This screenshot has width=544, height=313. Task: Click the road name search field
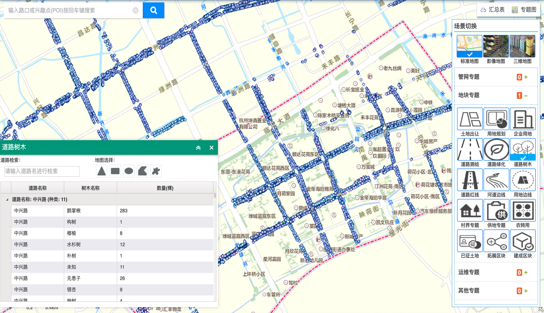click(42, 171)
